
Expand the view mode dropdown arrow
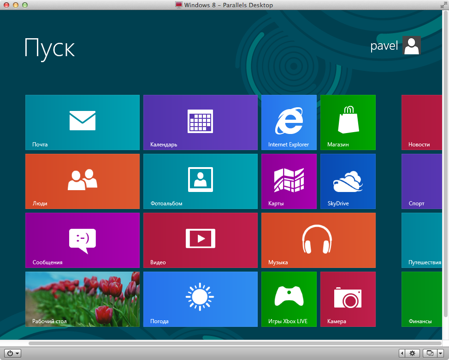coord(441,353)
